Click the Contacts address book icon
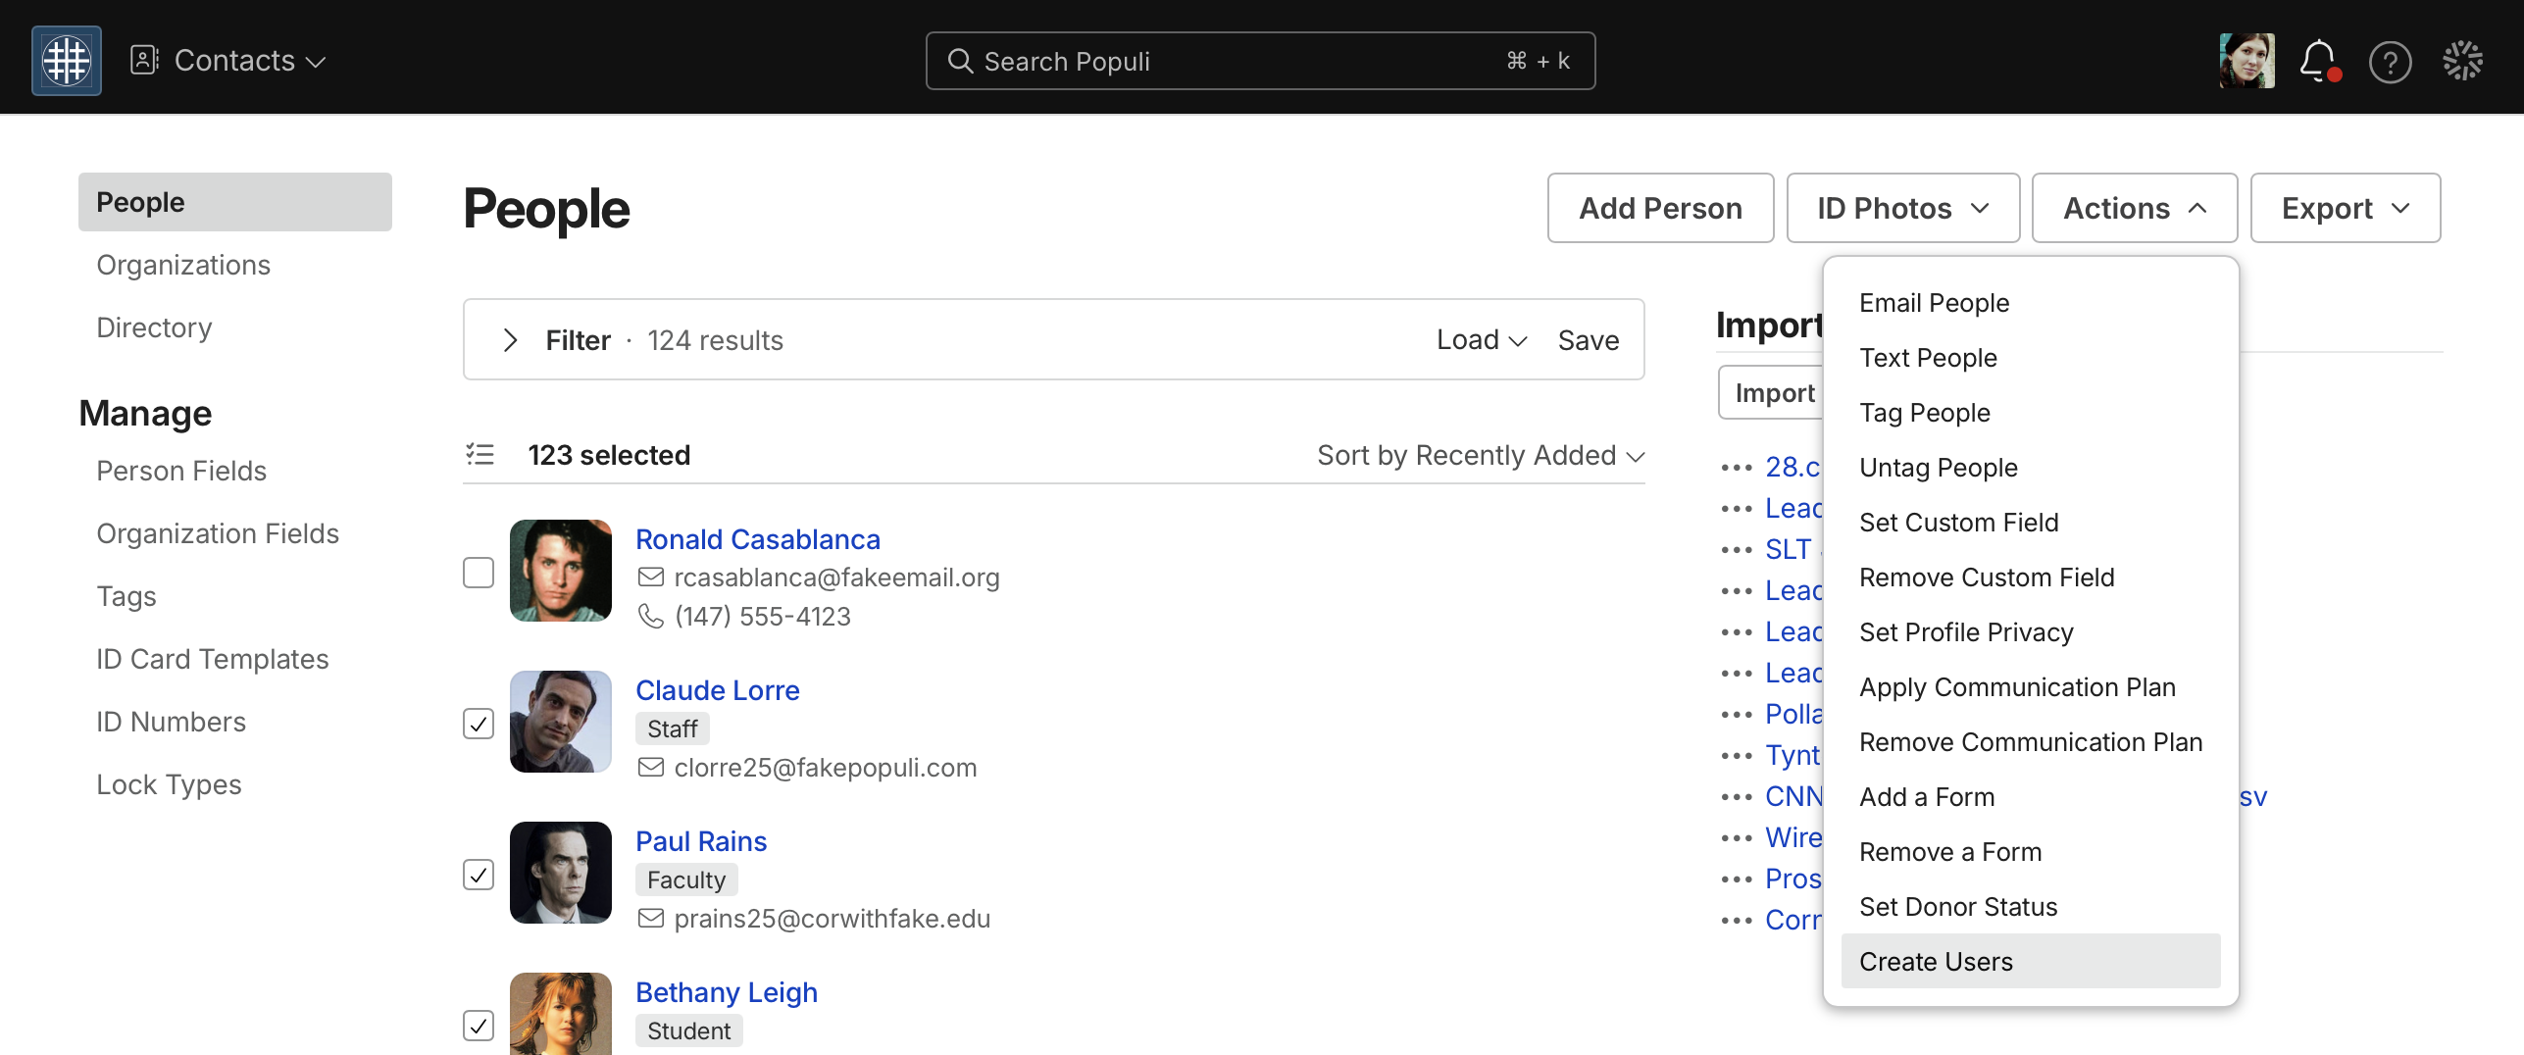 tap(144, 60)
